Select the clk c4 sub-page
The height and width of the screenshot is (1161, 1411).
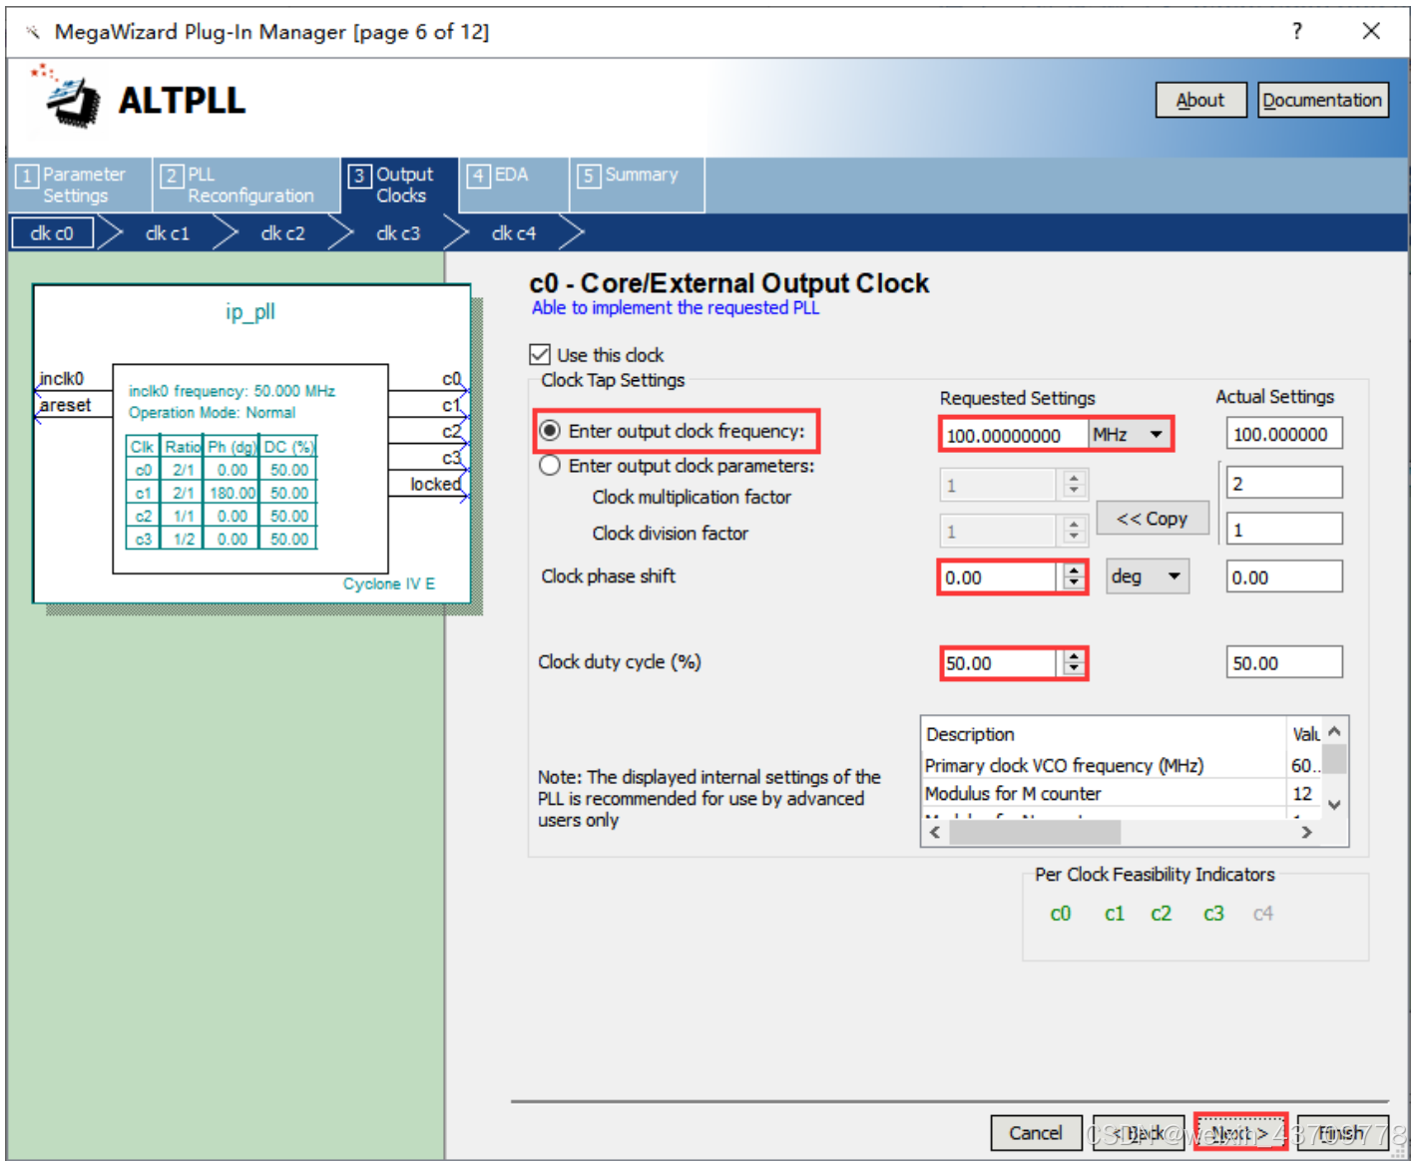514,233
